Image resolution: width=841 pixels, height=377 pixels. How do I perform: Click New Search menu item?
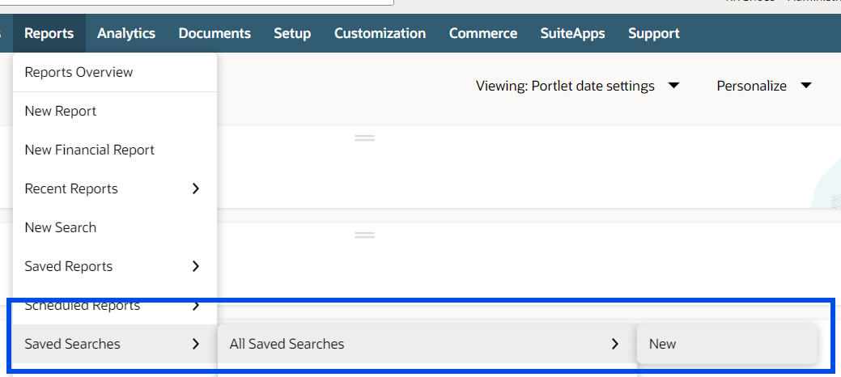point(61,227)
